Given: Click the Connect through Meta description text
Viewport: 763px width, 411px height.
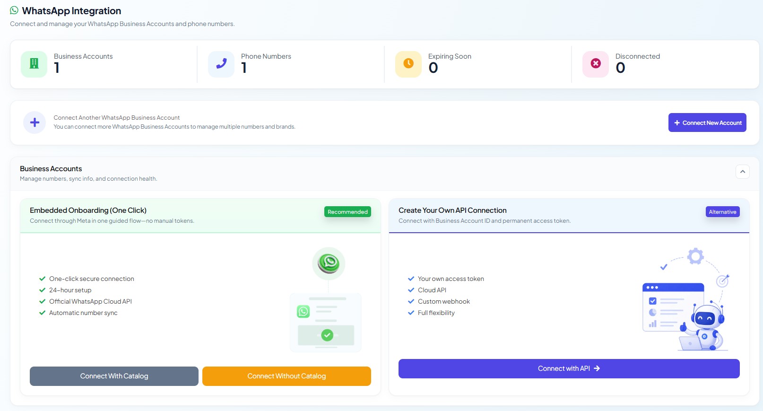Looking at the screenshot, I should pos(112,221).
